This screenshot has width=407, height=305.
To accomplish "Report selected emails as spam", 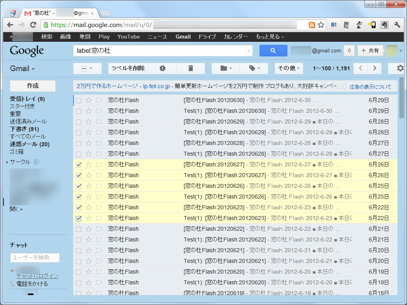I will tap(162, 68).
